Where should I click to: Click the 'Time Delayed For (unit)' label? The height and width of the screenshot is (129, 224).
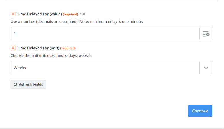(x=38, y=48)
